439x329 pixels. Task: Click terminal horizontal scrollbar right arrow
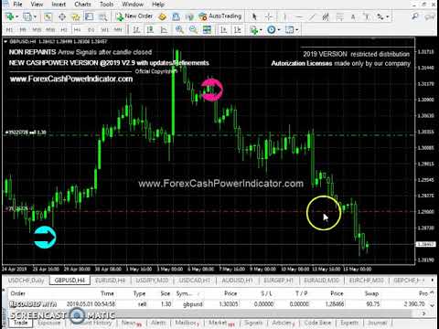pos(423,313)
